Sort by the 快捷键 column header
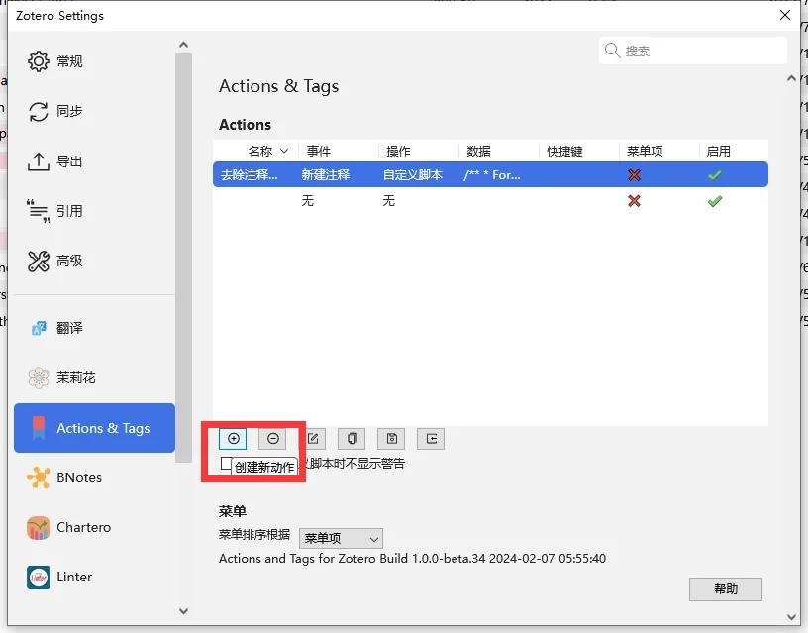This screenshot has height=633, width=808. [578, 151]
